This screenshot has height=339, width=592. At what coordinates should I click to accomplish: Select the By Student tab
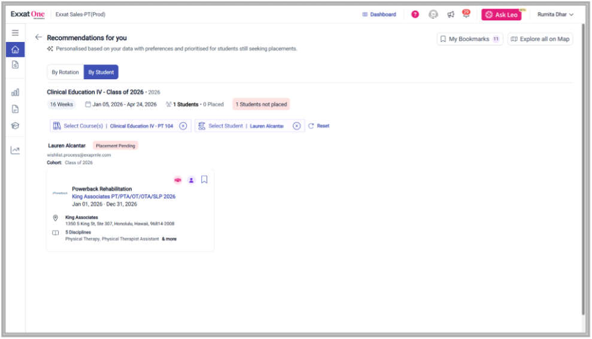[101, 72]
